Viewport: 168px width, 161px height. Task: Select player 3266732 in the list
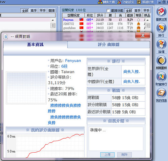coord(69,24)
